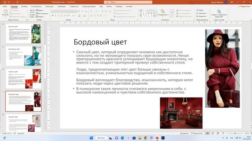The image size is (252, 141).
Task: Click the user account avatar icon
Action: 226,2
